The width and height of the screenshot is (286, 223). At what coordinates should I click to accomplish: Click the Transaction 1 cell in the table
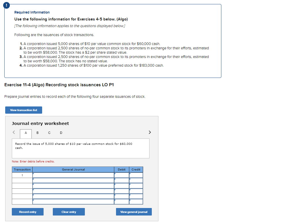[22, 175]
